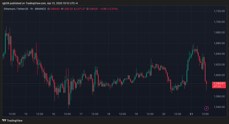
Task: Click the 1h interval label
Action: (31, 9)
